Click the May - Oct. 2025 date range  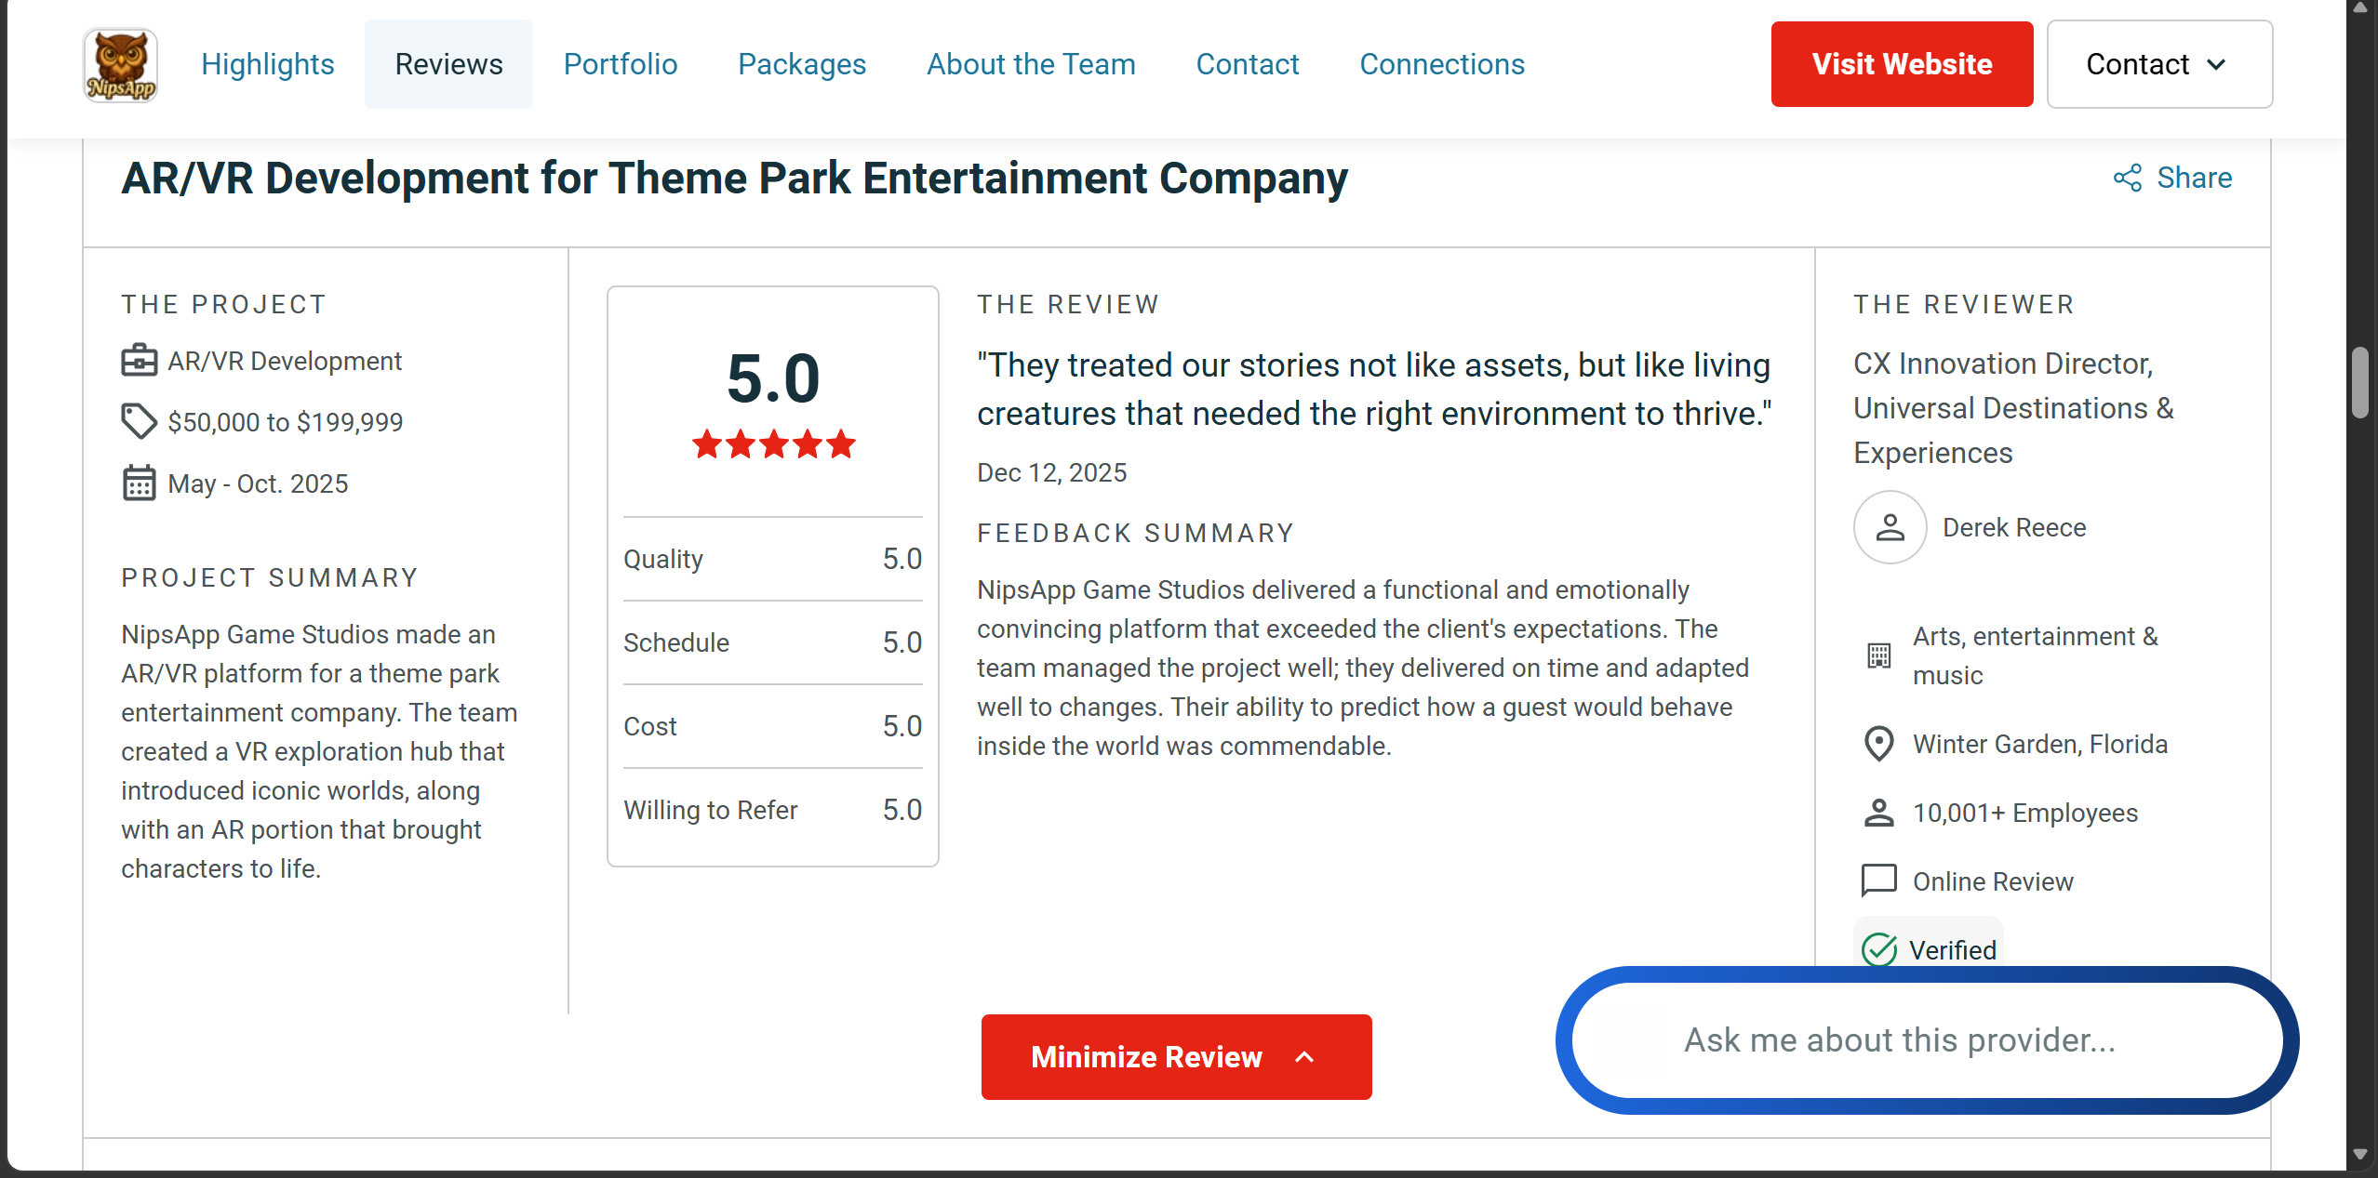[258, 483]
